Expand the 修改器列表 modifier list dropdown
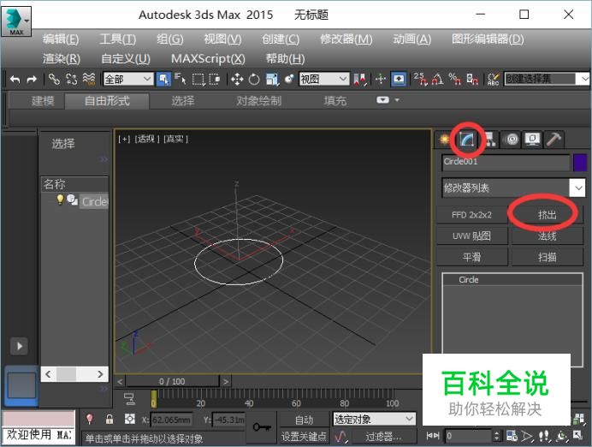 [577, 188]
